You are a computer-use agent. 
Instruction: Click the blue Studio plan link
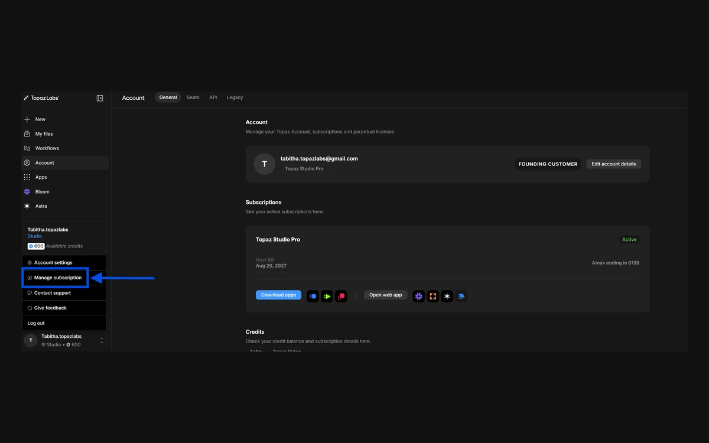point(35,236)
